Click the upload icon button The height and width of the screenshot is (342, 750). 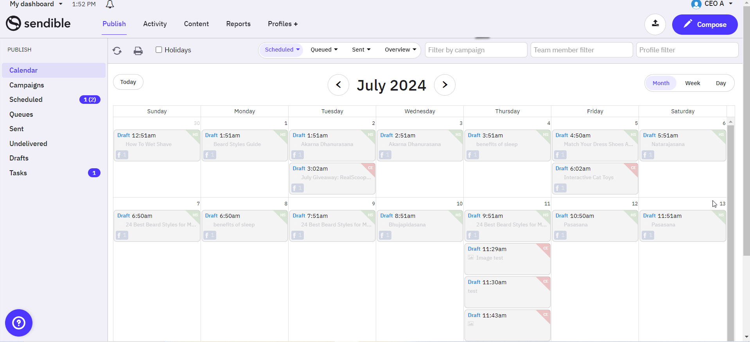click(655, 24)
